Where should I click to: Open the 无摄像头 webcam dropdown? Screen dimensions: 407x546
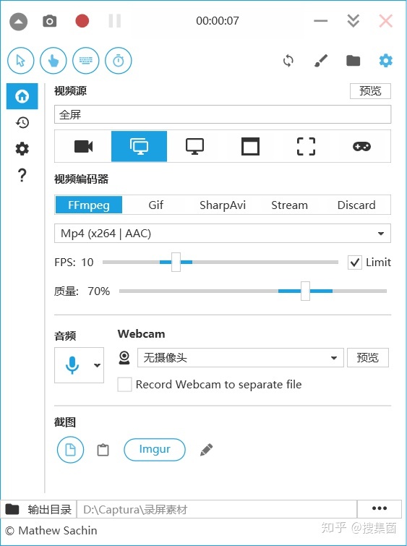(240, 358)
